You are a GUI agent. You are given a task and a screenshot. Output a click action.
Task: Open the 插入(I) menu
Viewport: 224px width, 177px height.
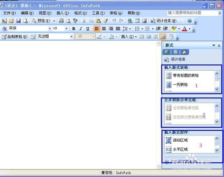coord(63,13)
